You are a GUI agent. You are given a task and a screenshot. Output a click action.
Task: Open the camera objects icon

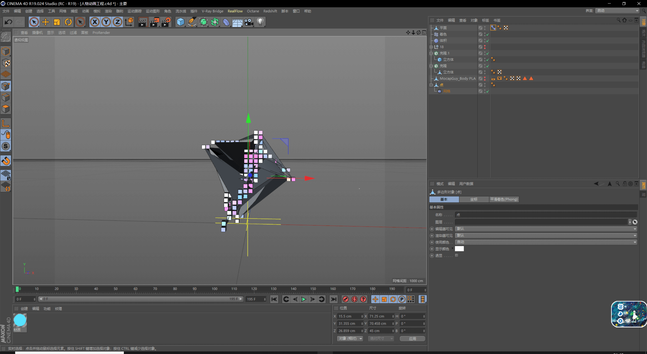pos(249,22)
